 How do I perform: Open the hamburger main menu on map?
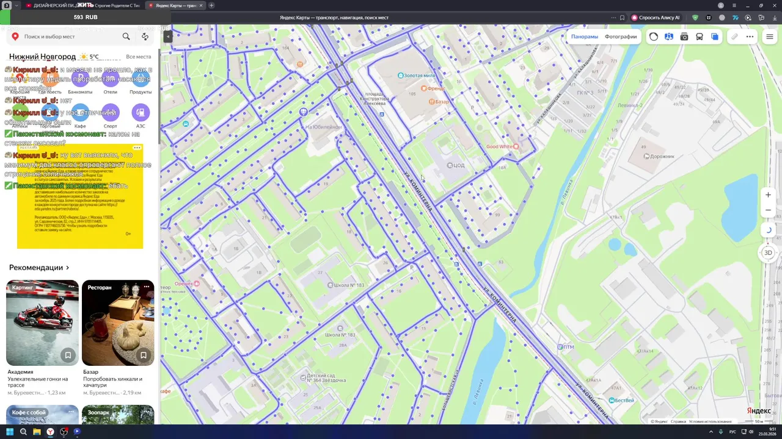[x=769, y=37]
